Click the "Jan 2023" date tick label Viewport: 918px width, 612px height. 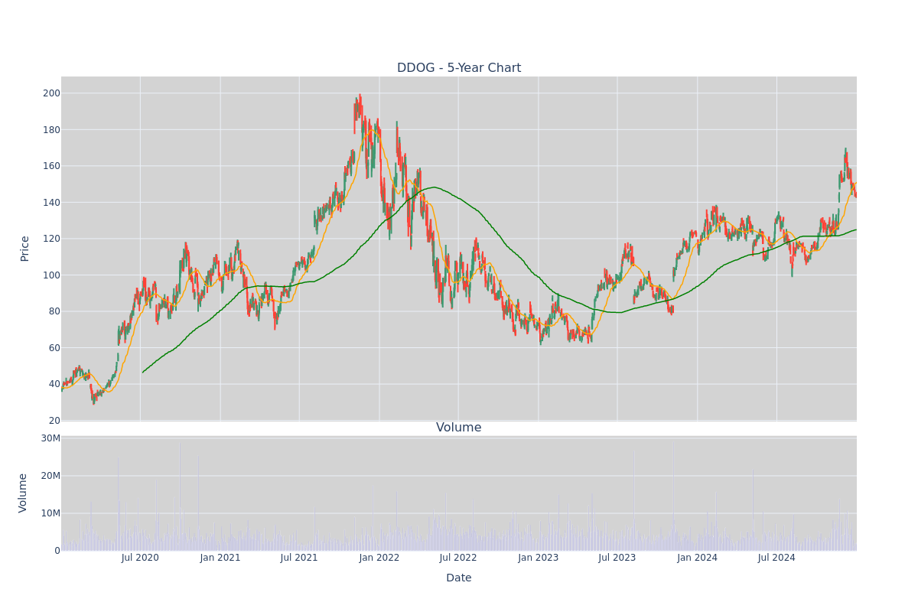tap(539, 558)
